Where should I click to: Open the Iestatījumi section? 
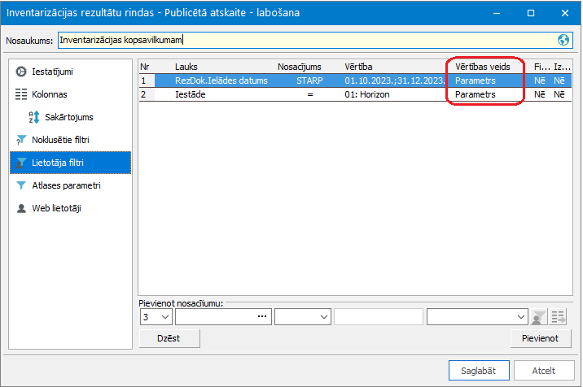point(71,72)
